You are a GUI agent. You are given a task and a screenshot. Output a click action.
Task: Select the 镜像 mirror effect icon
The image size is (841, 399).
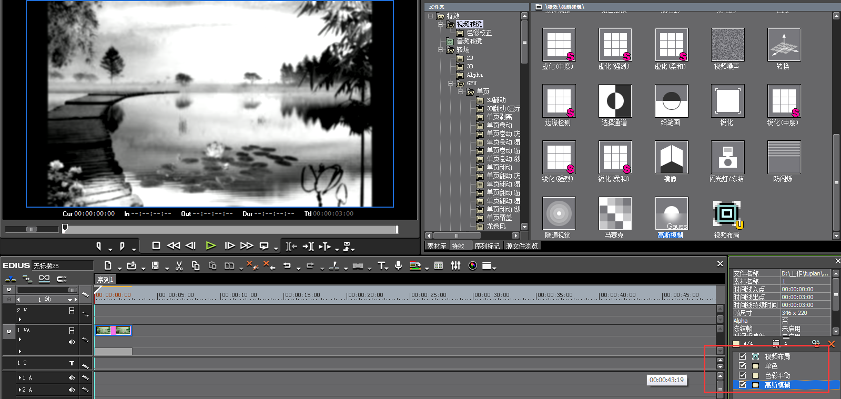pyautogui.click(x=671, y=157)
